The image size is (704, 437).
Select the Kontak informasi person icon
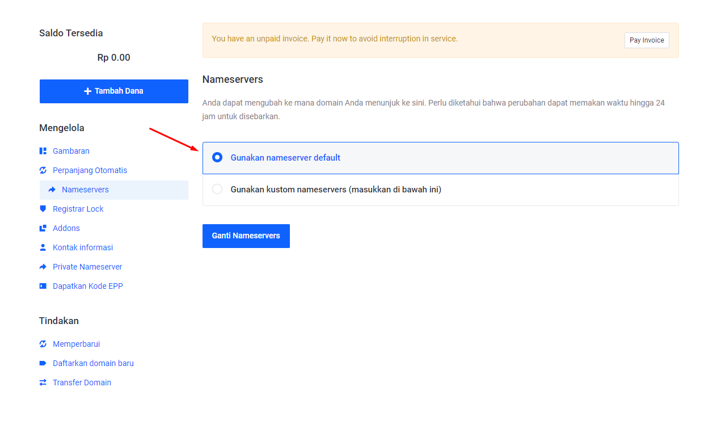tap(43, 247)
